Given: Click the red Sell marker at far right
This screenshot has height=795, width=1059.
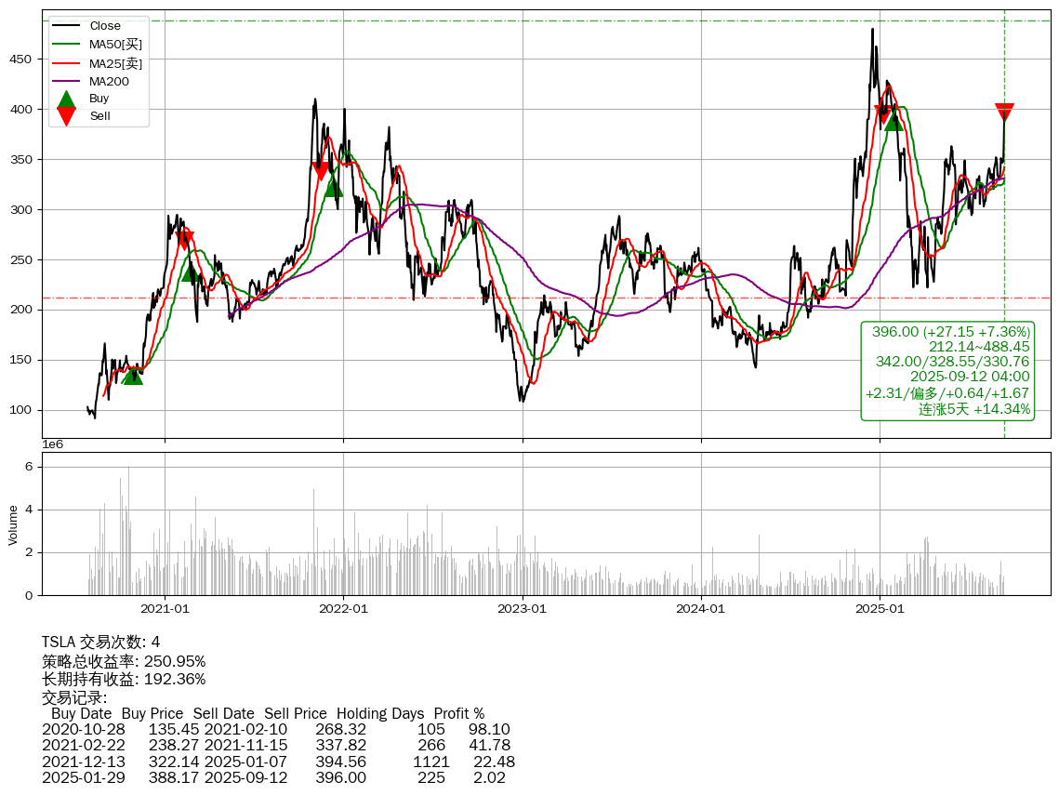Looking at the screenshot, I should (x=1004, y=113).
